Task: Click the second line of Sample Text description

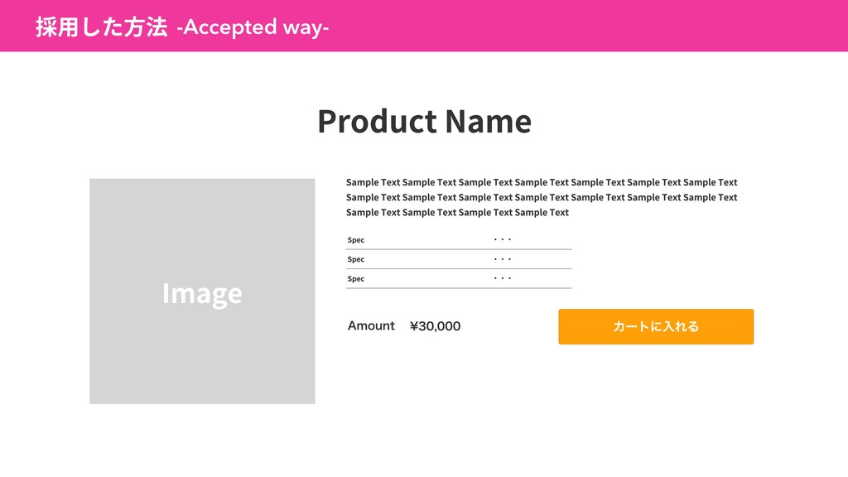Action: pyautogui.click(x=542, y=197)
